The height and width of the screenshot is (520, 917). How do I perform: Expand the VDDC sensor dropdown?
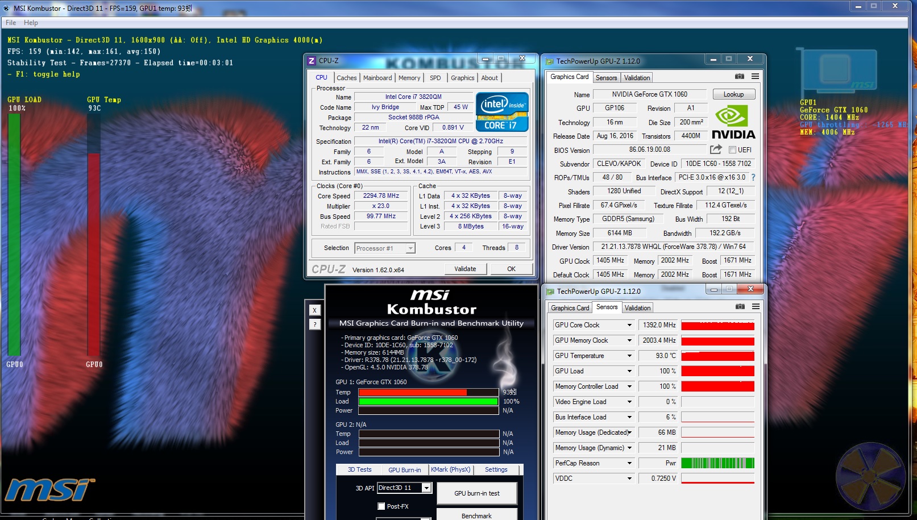[629, 479]
